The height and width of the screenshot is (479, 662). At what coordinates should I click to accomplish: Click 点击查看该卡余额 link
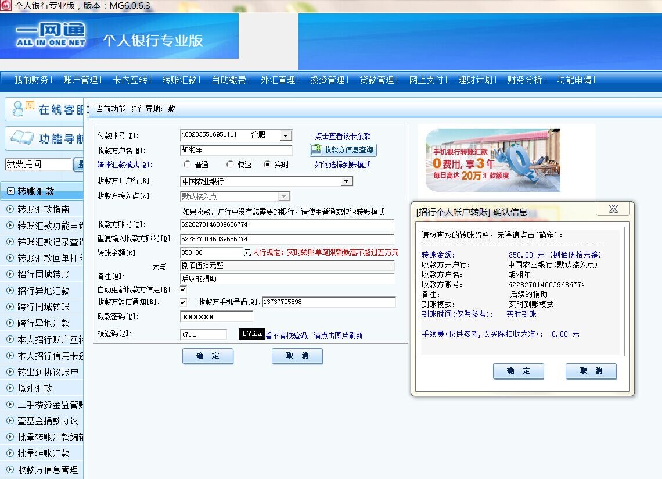(343, 136)
